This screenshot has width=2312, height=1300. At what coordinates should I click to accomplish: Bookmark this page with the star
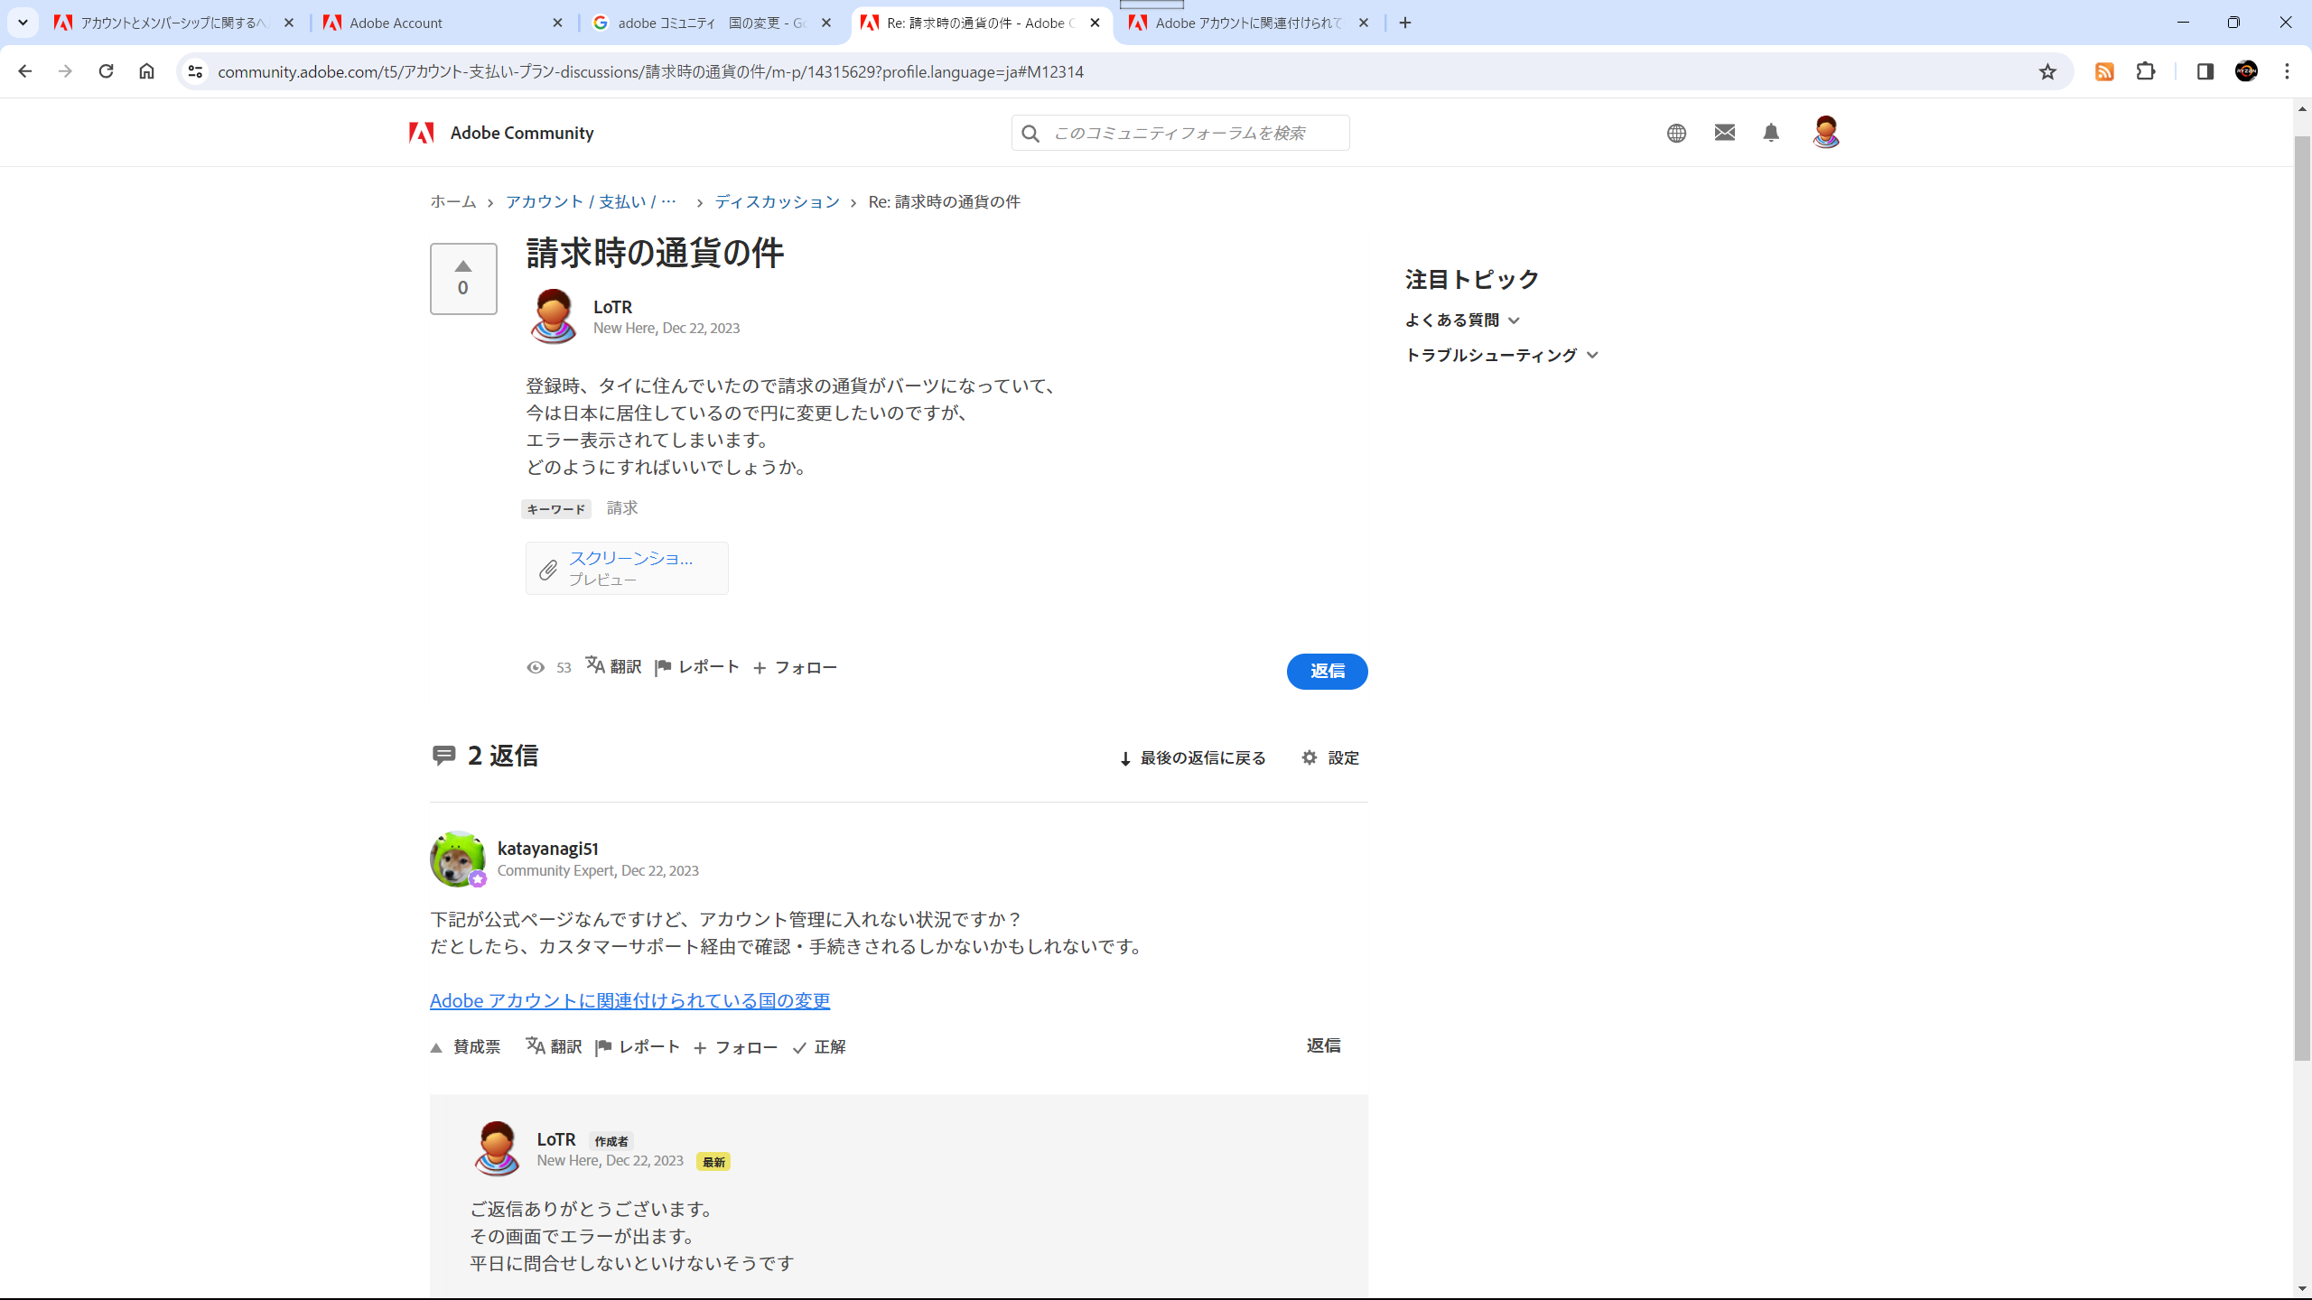pyautogui.click(x=2047, y=71)
